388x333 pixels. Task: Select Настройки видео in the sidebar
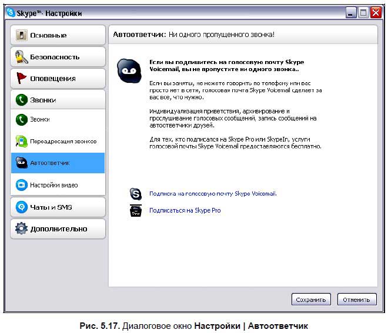point(55,185)
